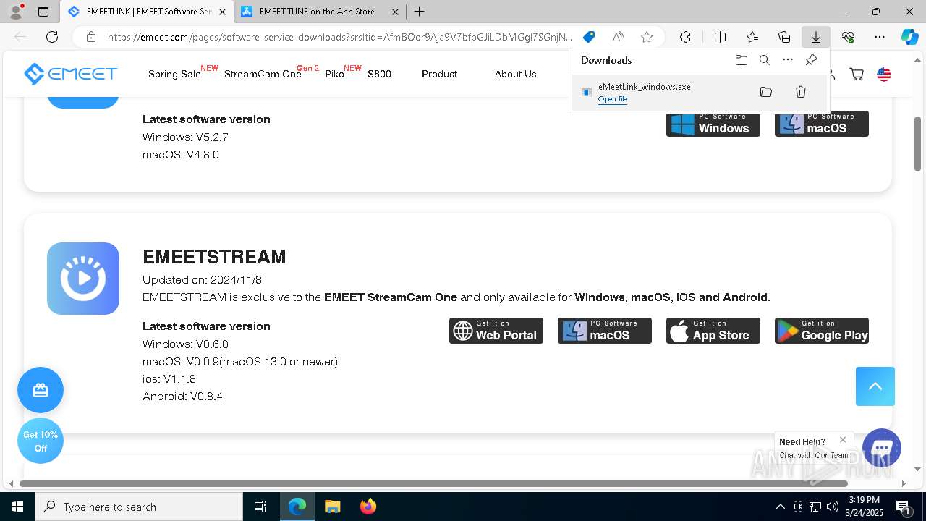The height and width of the screenshot is (521, 926).
Task: Open the gift rewards floating button
Action: (41, 390)
